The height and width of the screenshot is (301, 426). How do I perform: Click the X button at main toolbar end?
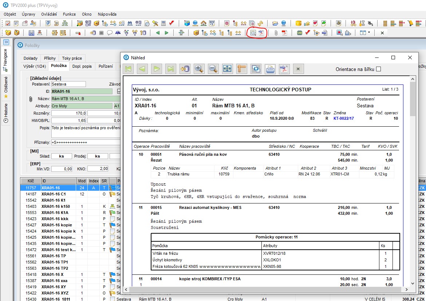(382, 33)
